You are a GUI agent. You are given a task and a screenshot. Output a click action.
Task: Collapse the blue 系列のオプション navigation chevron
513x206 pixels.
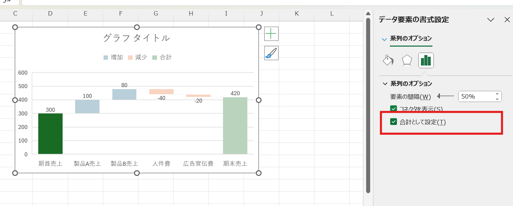(x=384, y=39)
